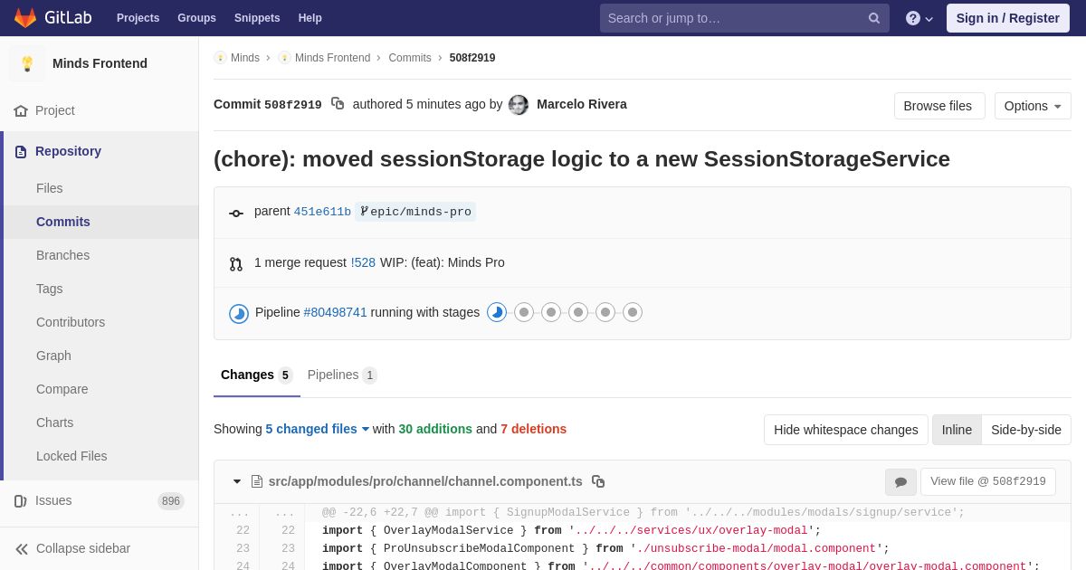
Task: Open the third pipeline stage circle
Action: [x=551, y=312]
